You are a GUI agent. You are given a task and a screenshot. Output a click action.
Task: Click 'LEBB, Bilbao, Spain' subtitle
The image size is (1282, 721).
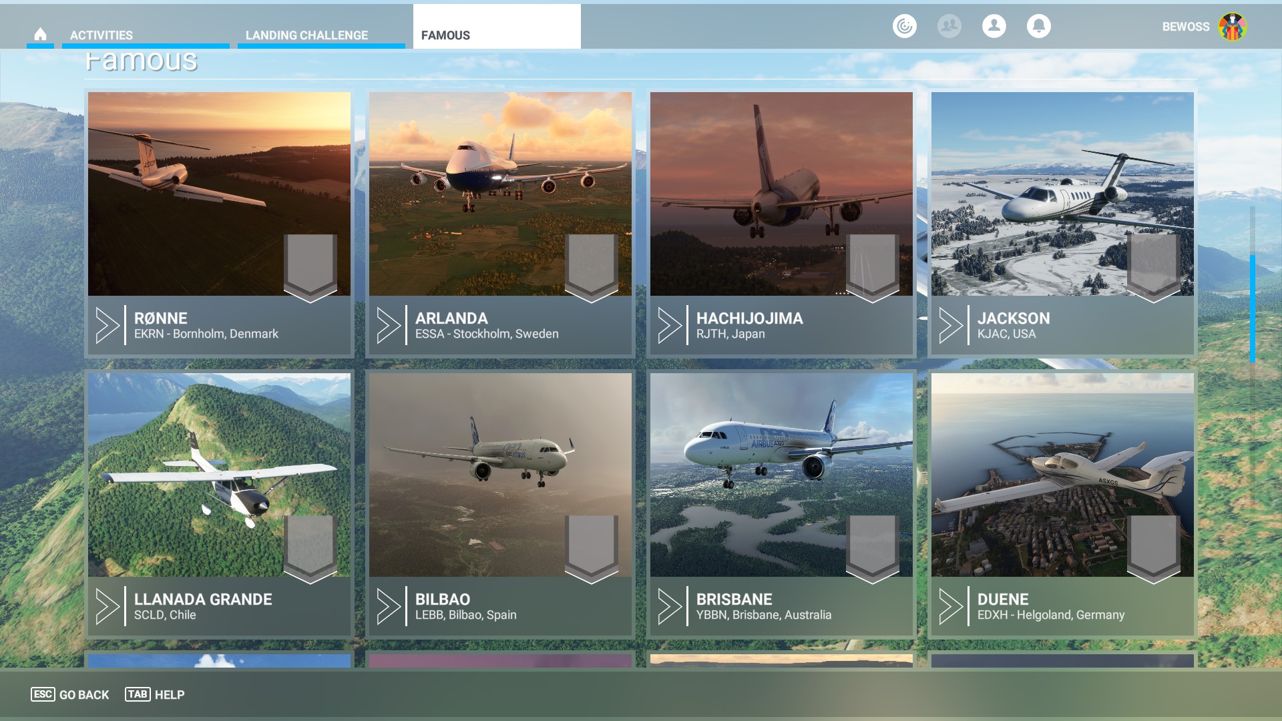pyautogui.click(x=466, y=615)
